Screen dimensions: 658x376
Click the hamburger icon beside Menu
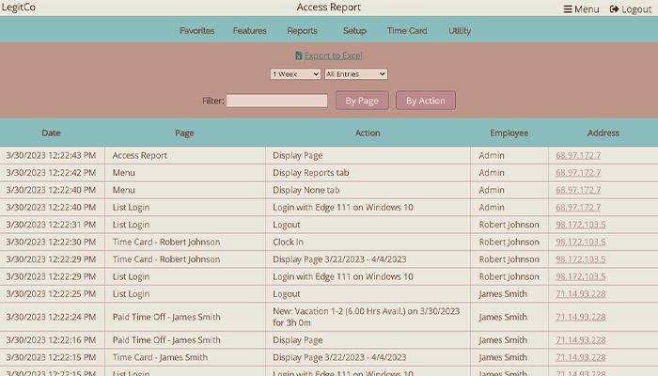(568, 9)
